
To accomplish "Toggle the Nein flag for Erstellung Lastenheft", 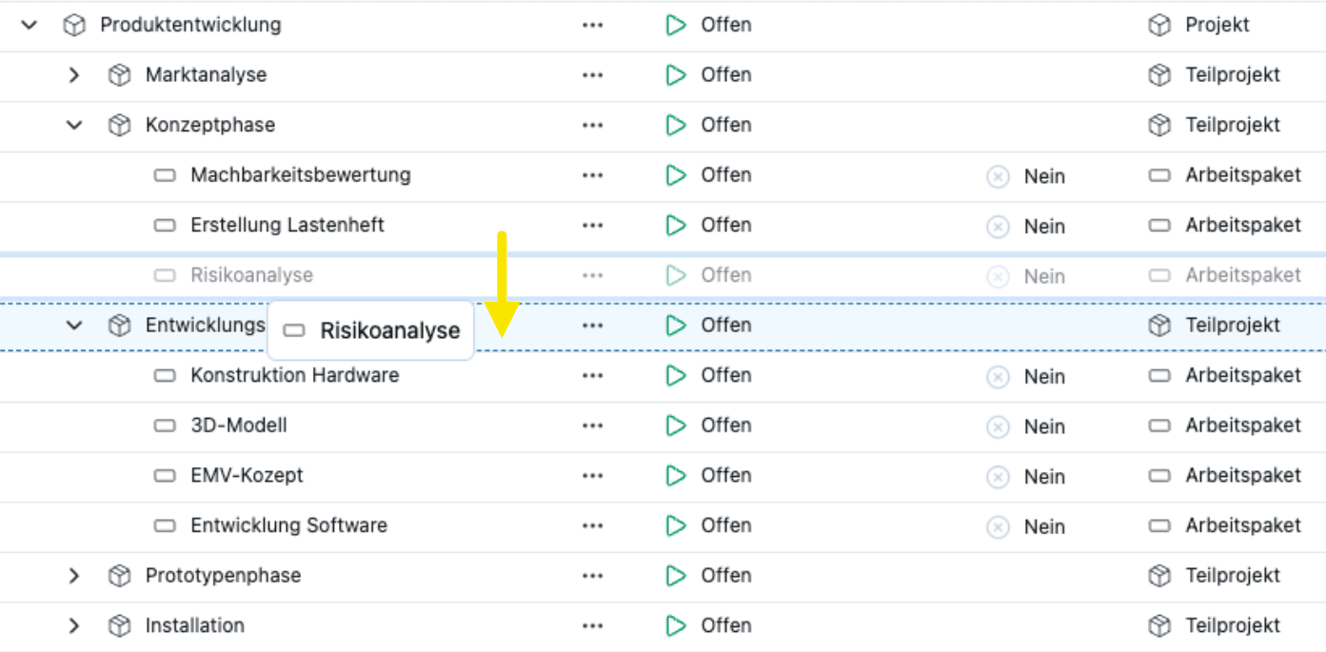I will (998, 227).
